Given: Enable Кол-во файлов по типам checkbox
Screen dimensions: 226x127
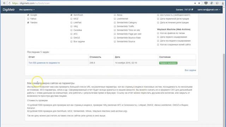Looking at the screenshot, I should click(158, 33).
